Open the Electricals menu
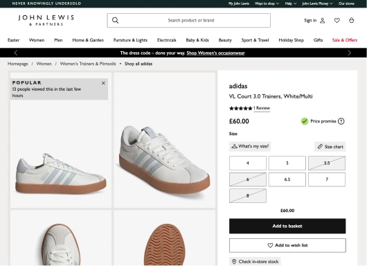 (x=167, y=40)
